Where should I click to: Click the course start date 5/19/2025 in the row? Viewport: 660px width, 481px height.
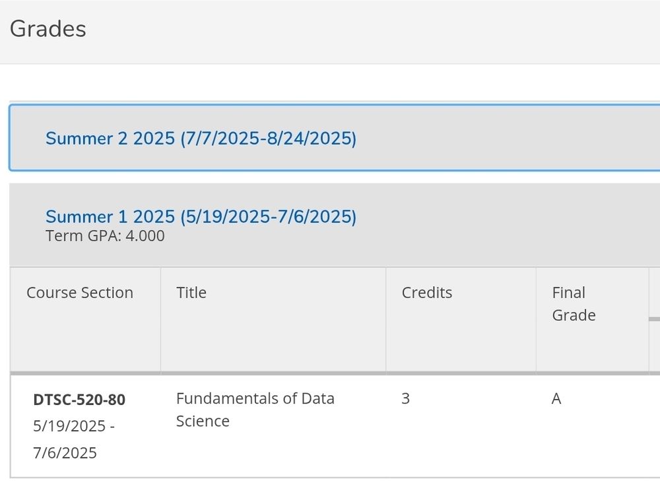69,426
